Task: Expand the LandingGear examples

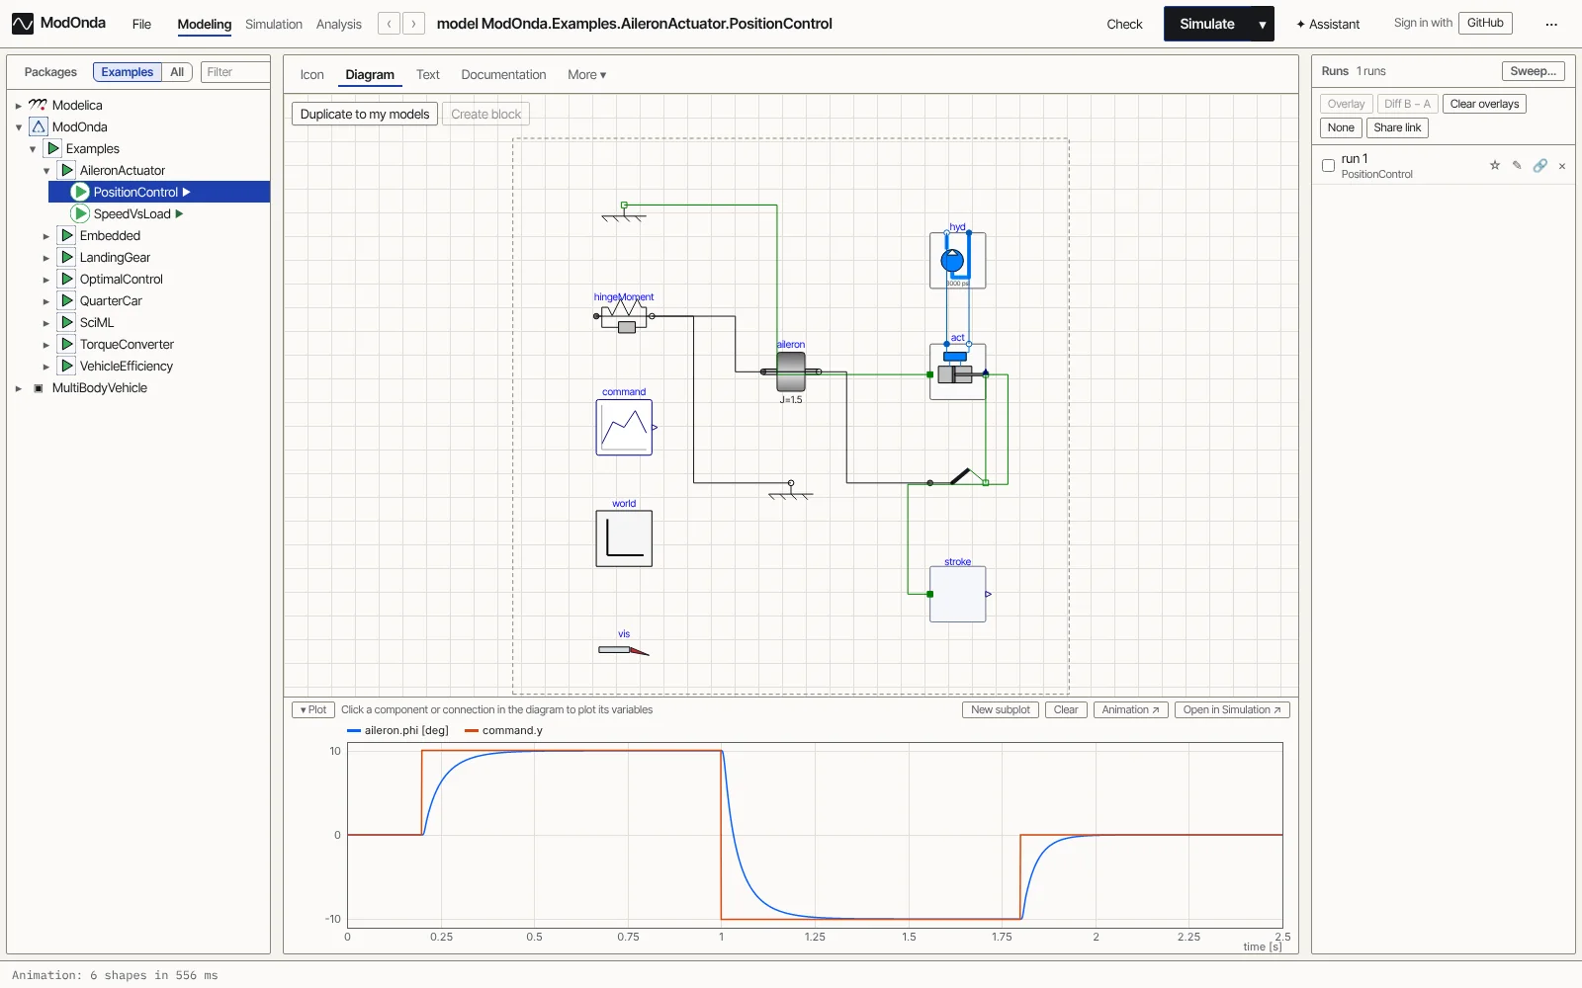Action: (46, 258)
